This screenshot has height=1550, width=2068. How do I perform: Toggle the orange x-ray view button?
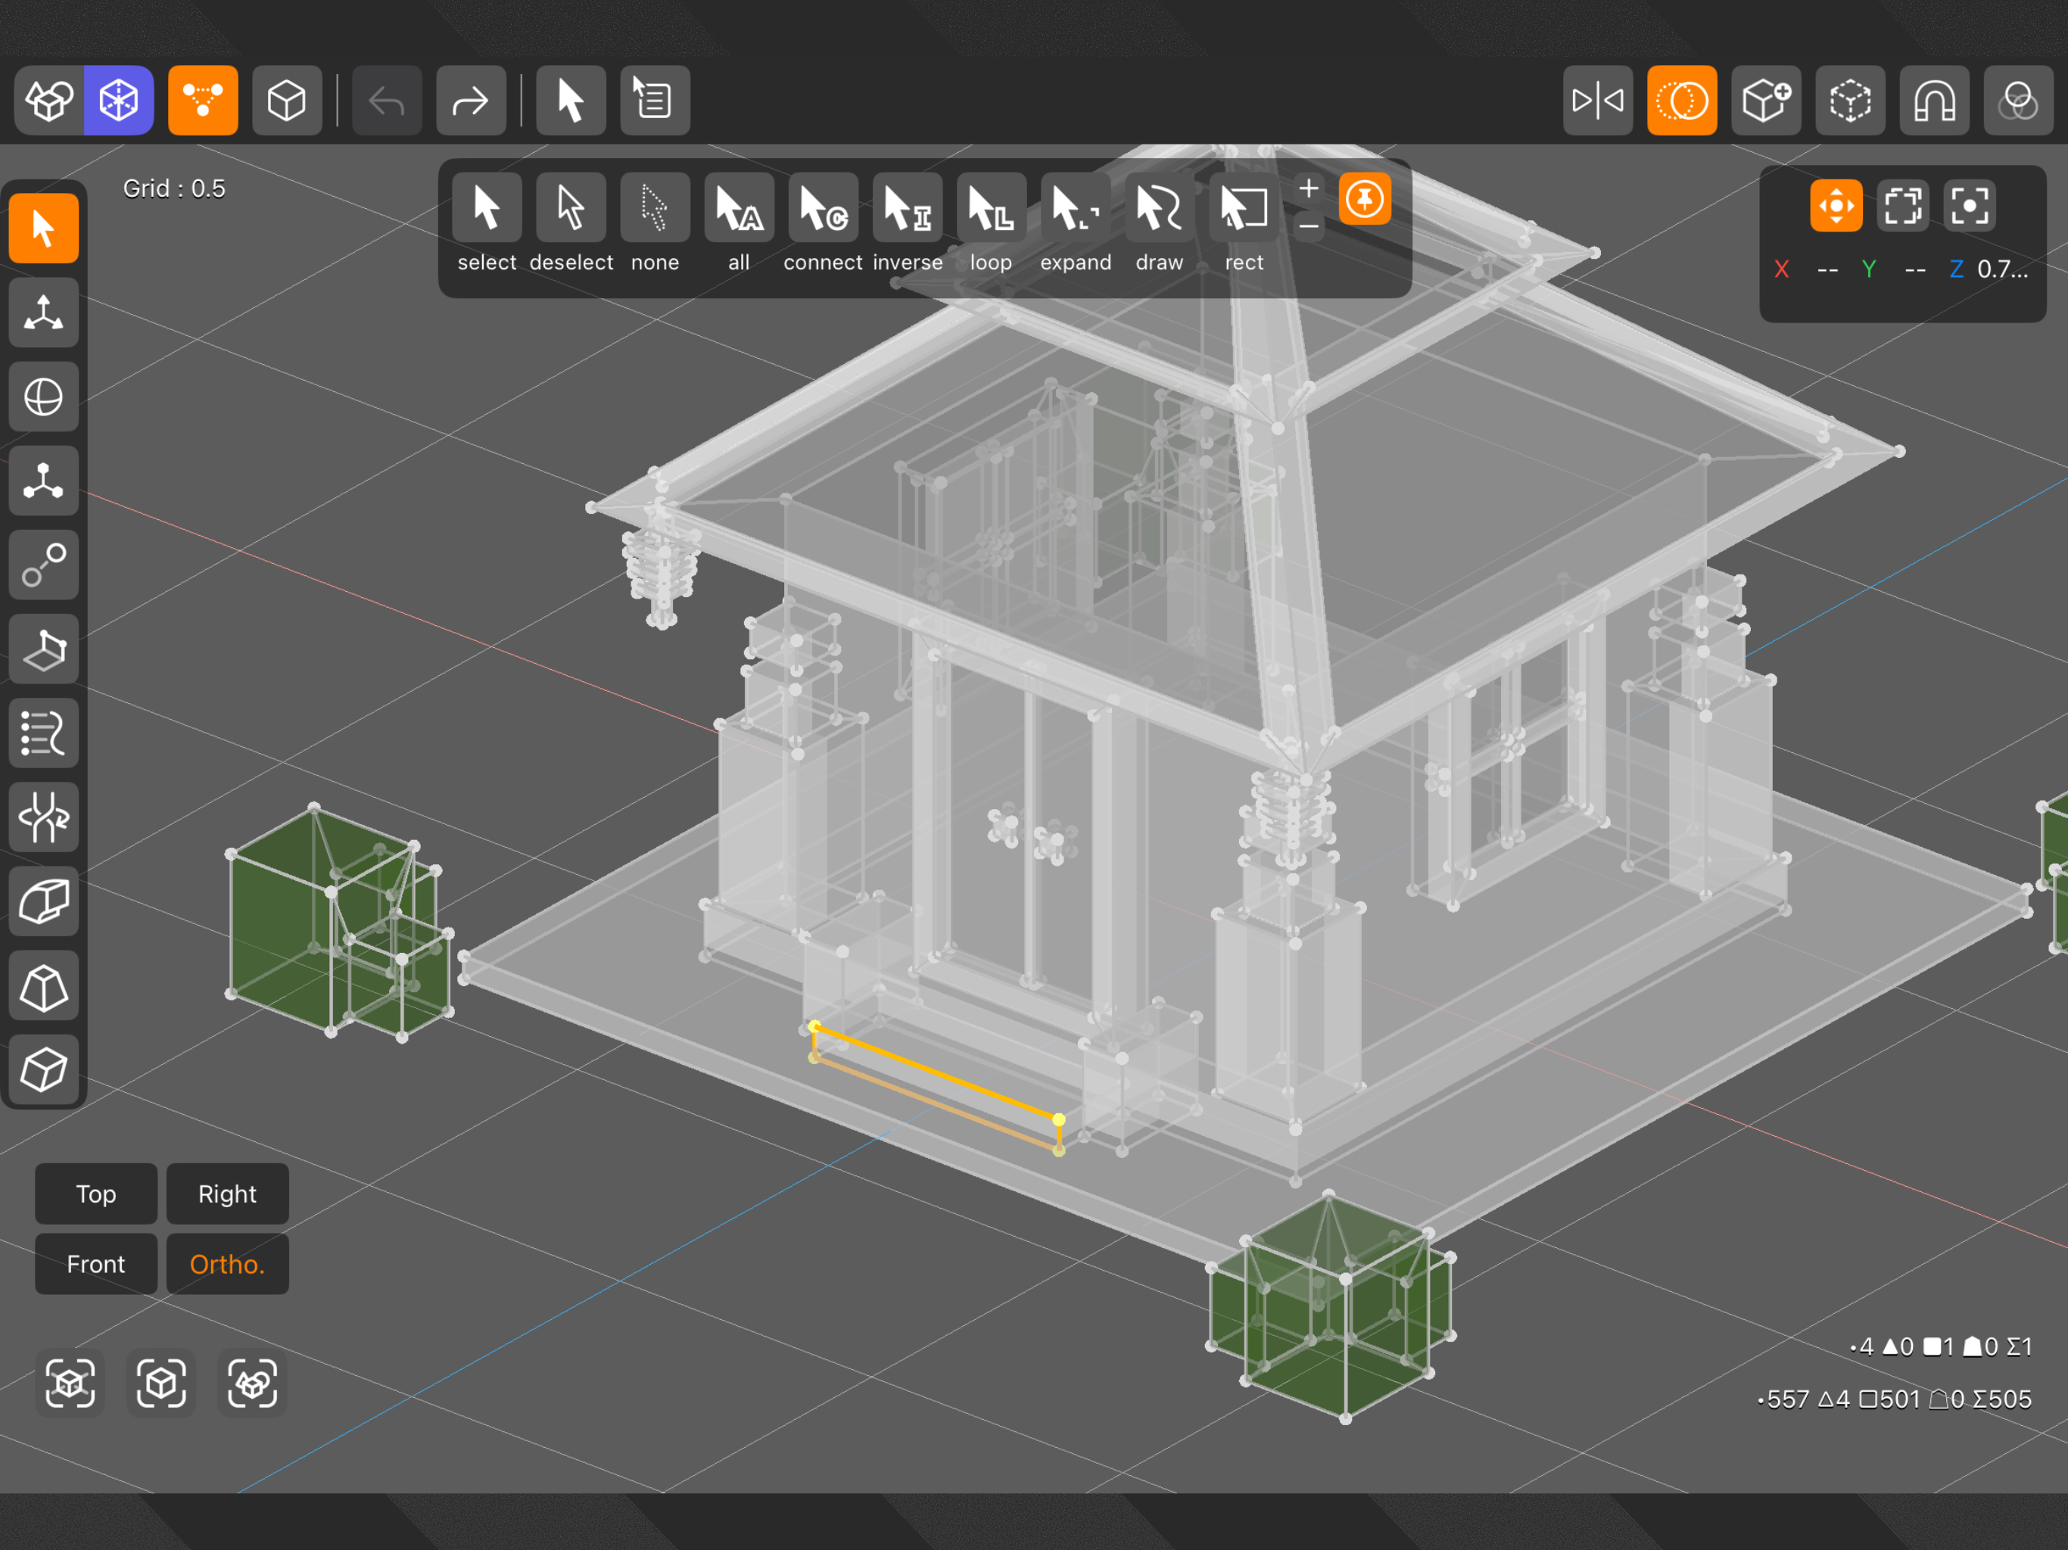(x=1681, y=100)
